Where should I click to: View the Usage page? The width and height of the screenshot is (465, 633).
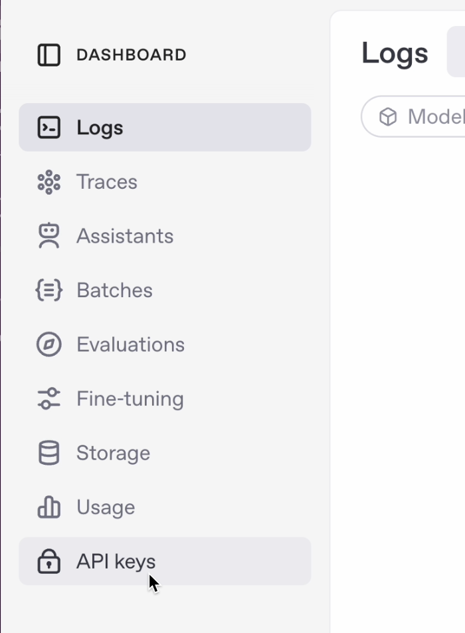coord(165,507)
